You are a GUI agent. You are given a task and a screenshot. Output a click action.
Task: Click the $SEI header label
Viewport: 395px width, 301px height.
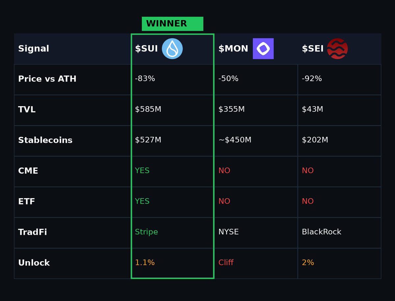click(x=312, y=49)
